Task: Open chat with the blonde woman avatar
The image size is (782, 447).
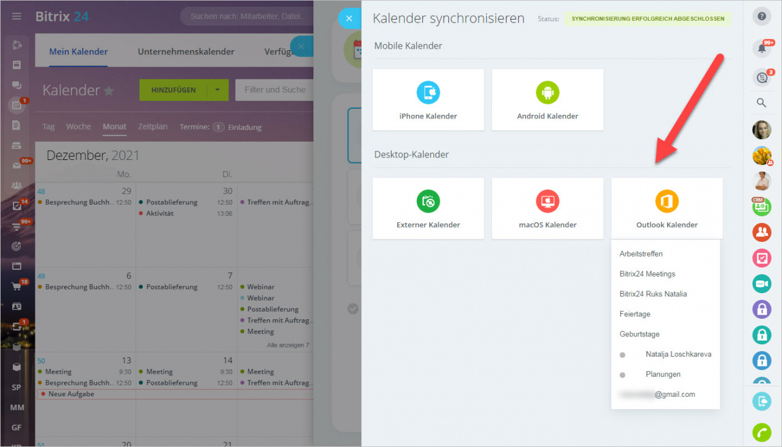Action: pos(761,129)
